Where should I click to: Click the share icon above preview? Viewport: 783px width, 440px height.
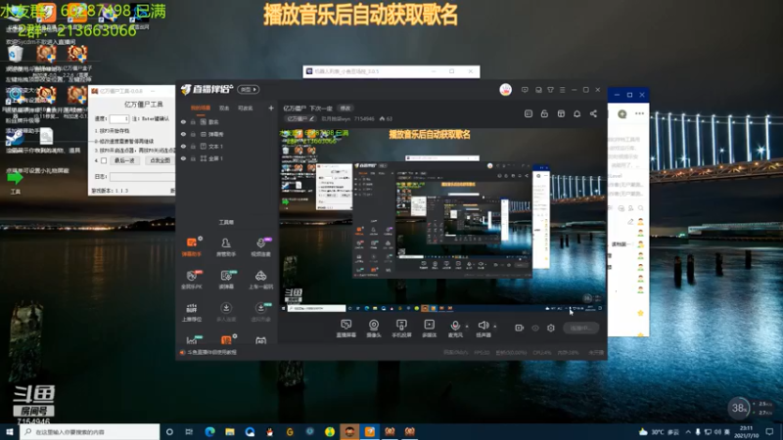pyautogui.click(x=593, y=113)
